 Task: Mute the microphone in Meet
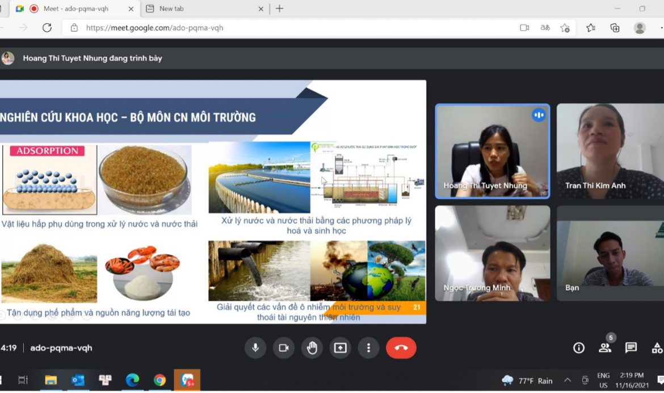[x=255, y=348]
